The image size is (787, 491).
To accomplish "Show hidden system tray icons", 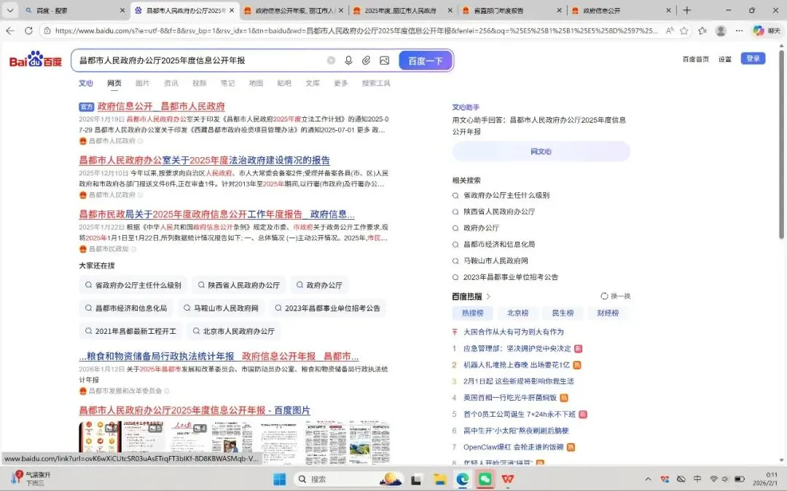I will coord(648,479).
